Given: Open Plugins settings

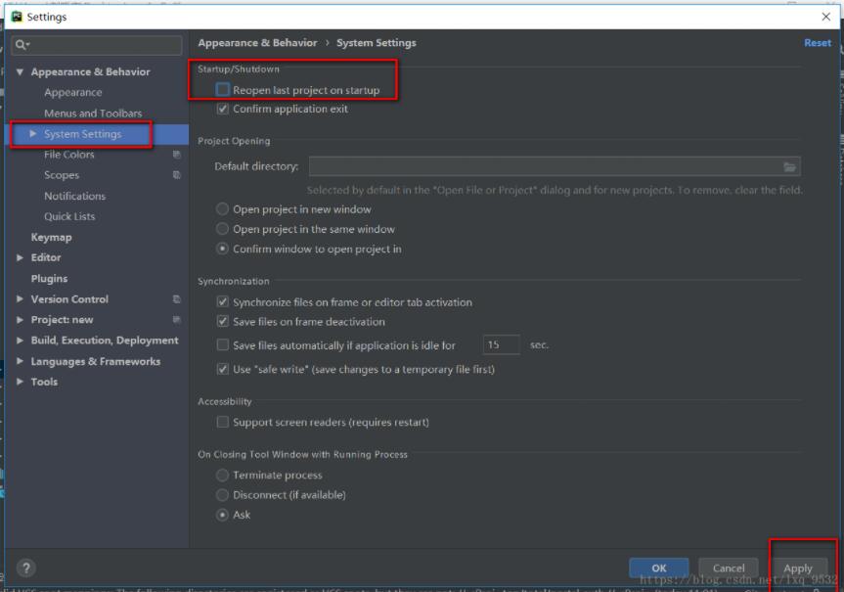Looking at the screenshot, I should click(x=49, y=279).
